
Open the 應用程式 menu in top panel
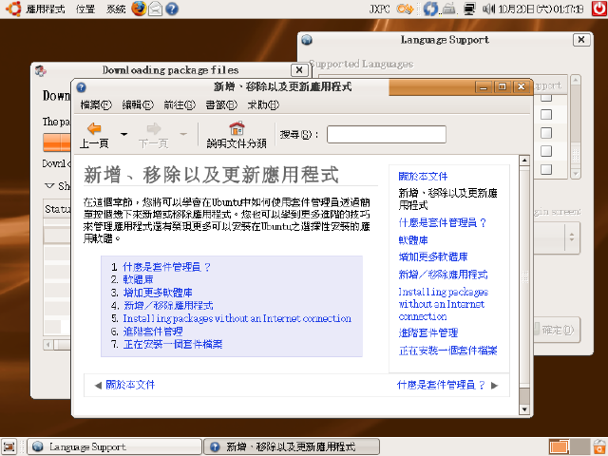click(45, 9)
